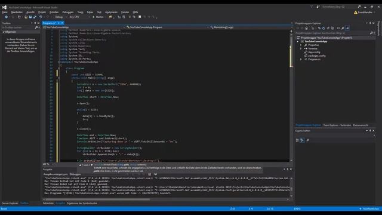
Task: Click the bookmark toolbar icon
Action: click(x=140, y=17)
